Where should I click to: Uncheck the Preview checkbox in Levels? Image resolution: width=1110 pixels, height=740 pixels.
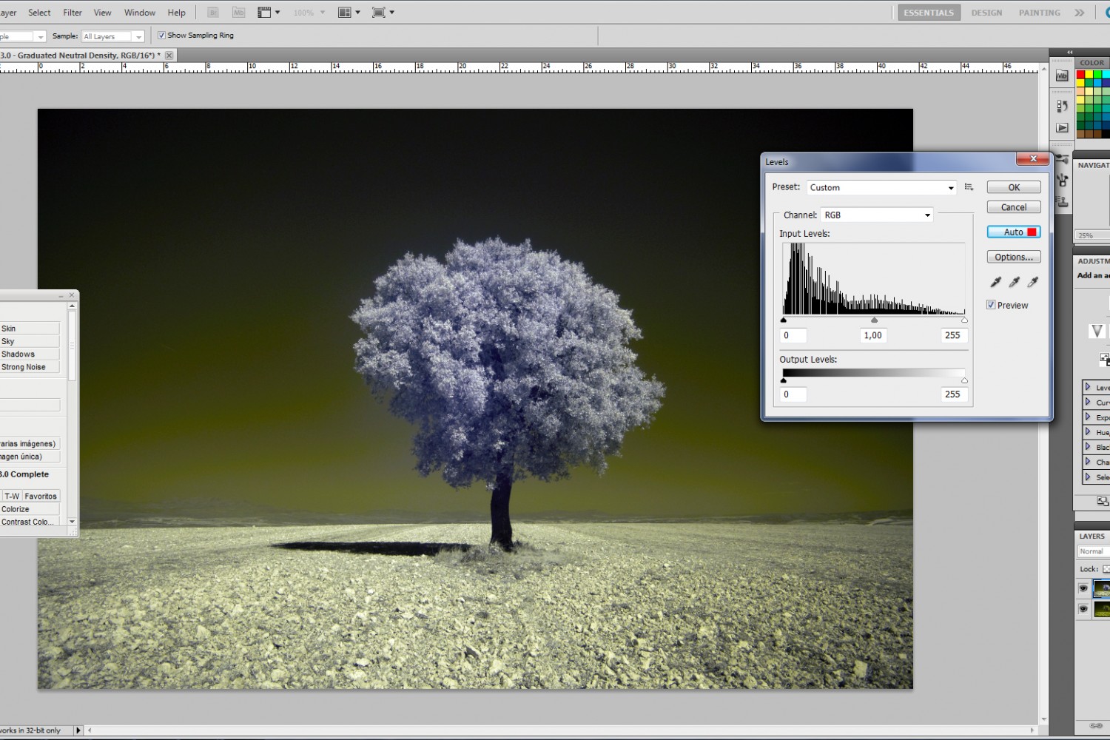991,305
